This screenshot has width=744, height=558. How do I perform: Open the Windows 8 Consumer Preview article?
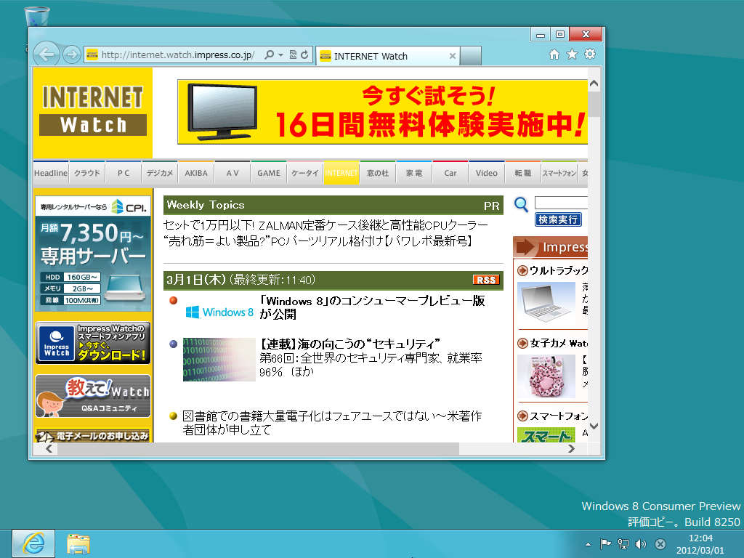point(372,307)
